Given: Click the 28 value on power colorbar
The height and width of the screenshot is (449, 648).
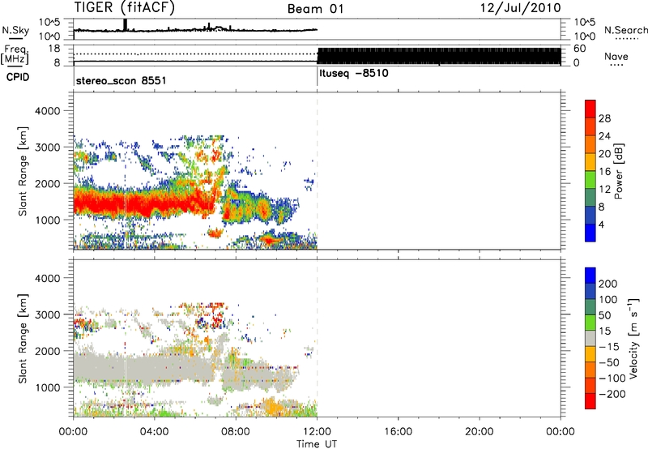Looking at the screenshot, I should 604,118.
